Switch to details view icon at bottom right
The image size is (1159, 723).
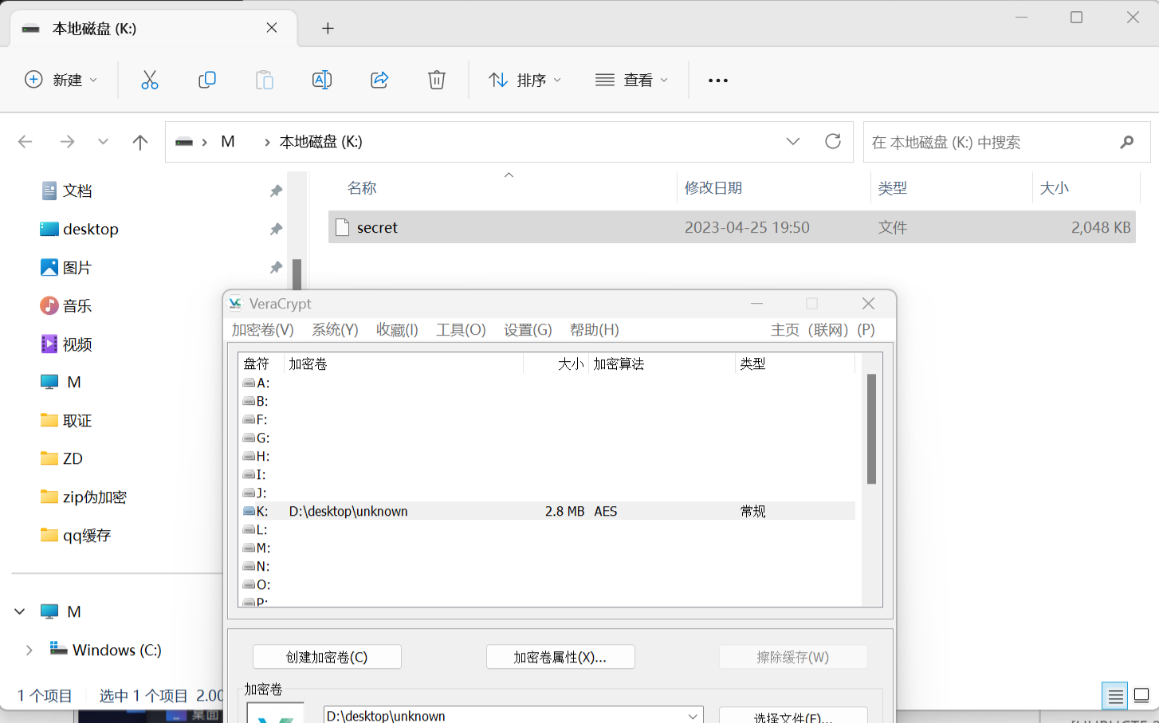1115,696
